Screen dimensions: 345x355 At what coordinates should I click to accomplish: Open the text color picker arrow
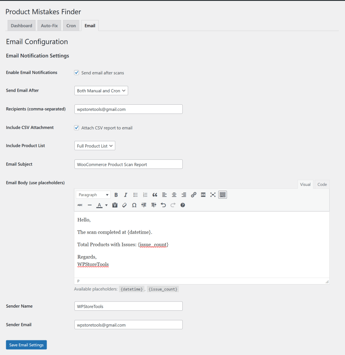[x=106, y=205]
